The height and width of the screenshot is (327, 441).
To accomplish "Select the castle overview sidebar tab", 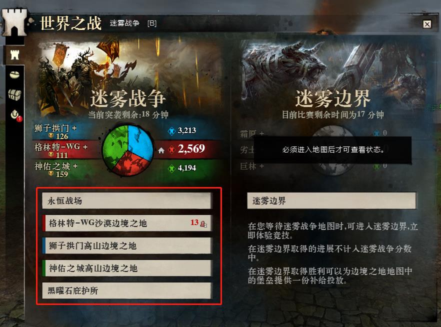I will click(14, 55).
